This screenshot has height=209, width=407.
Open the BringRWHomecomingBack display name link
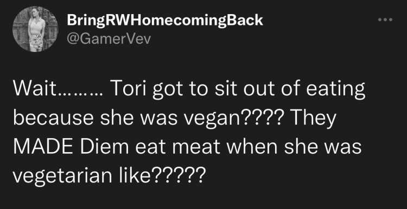tap(165, 21)
